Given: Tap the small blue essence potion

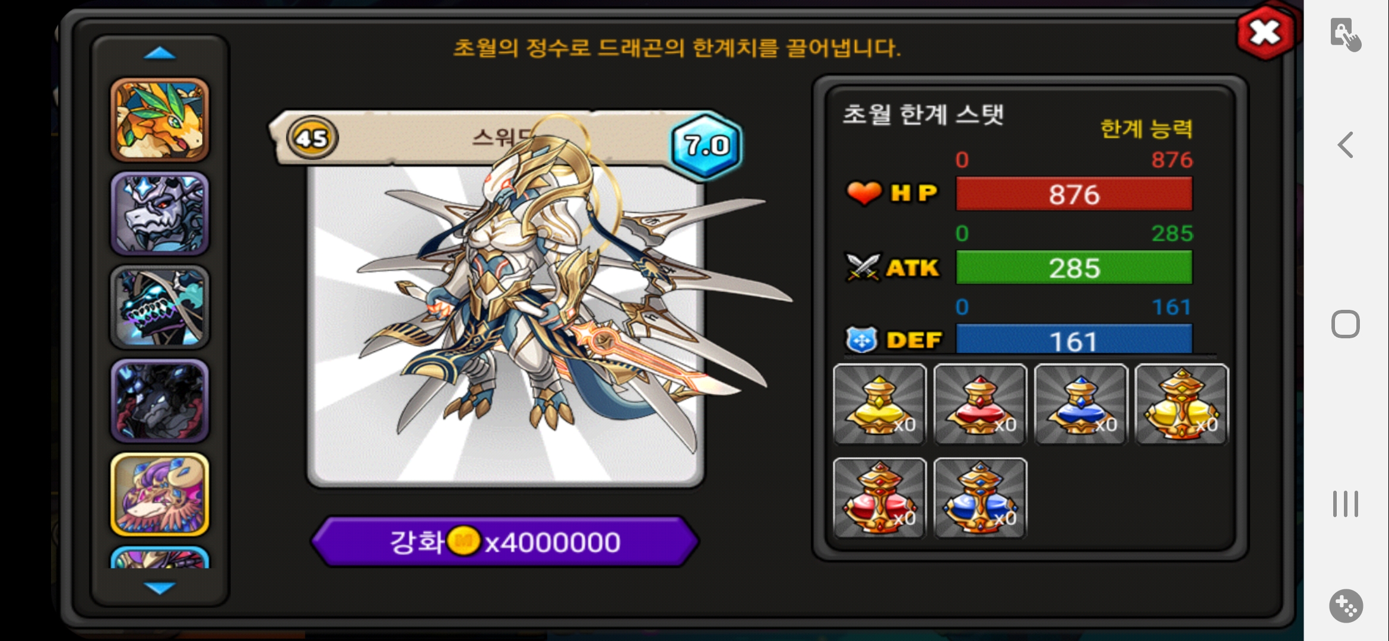Looking at the screenshot, I should (x=1080, y=404).
